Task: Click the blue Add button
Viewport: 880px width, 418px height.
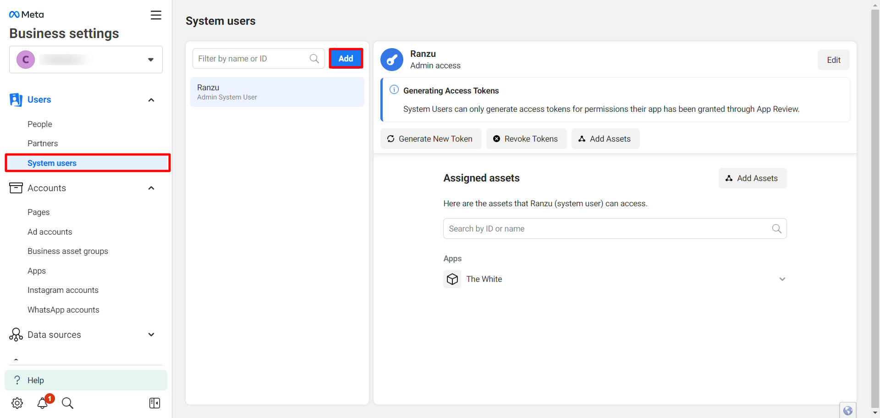Action: 346,59
